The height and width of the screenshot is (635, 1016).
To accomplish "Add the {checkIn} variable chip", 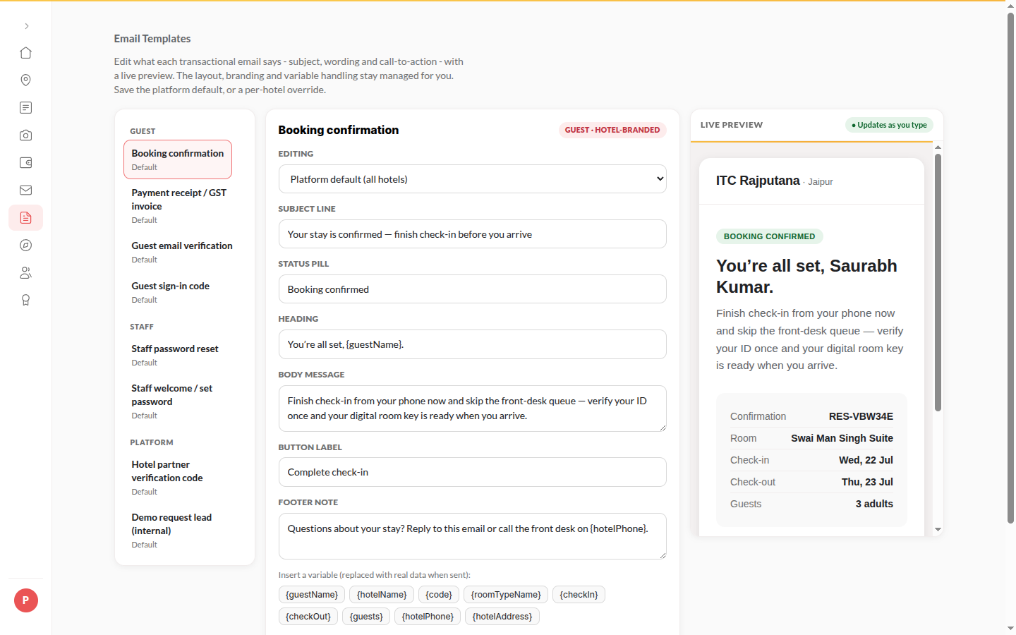I will click(579, 595).
